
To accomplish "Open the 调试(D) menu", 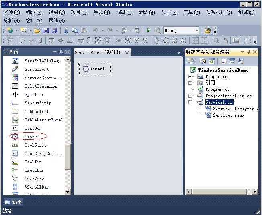I will (x=124, y=12).
